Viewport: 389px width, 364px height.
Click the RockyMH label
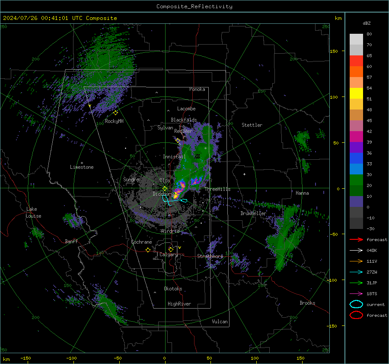(114, 121)
